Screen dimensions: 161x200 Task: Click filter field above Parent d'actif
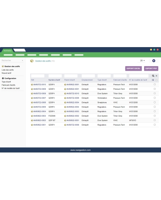[71, 76]
